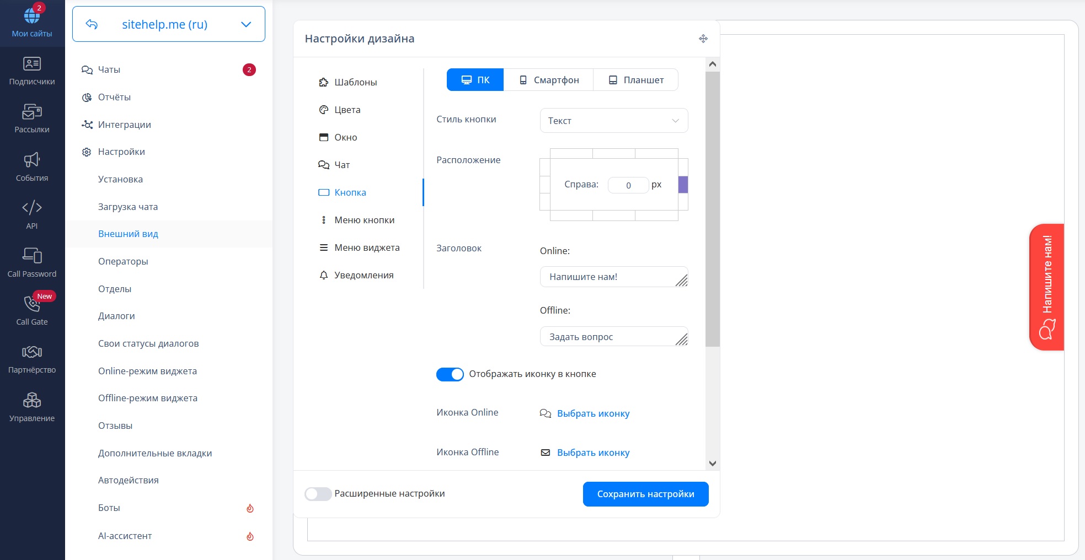This screenshot has height=560, width=1085.
Task: Click the back arrow beside sitehelp.me
Action: click(x=92, y=24)
